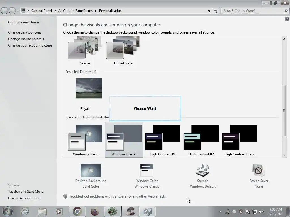The height and width of the screenshot is (217, 290).
Task: Choose the High Contrast Black theme
Action: coord(239,141)
